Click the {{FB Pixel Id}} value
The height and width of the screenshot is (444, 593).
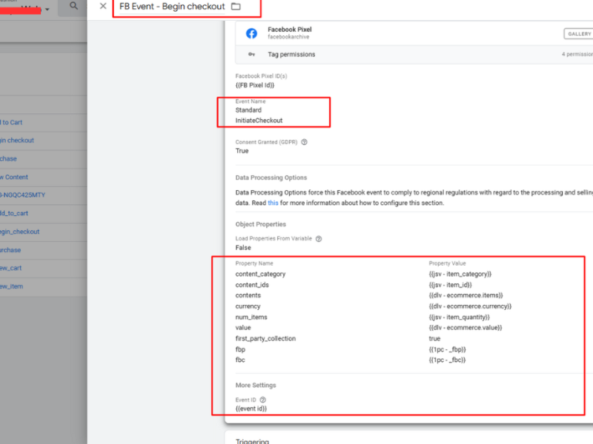[255, 85]
